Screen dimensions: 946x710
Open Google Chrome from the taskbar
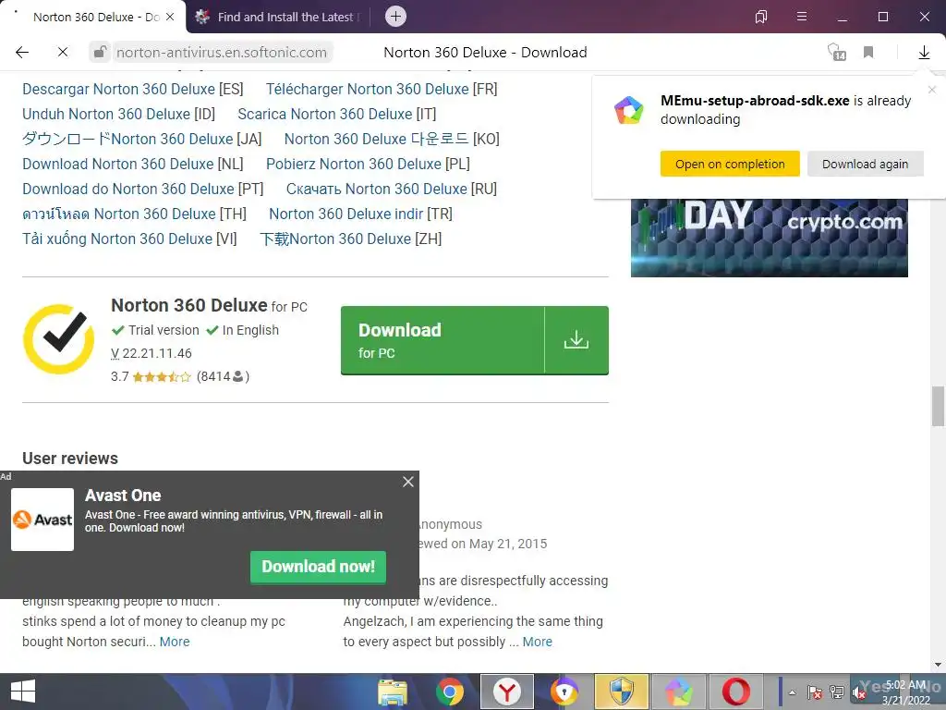pos(450,692)
